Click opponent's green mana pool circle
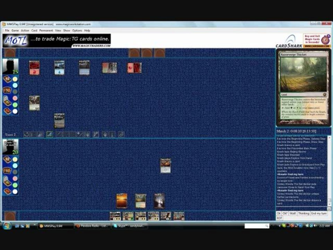The height and width of the screenshot is (250, 333). click(x=15, y=105)
